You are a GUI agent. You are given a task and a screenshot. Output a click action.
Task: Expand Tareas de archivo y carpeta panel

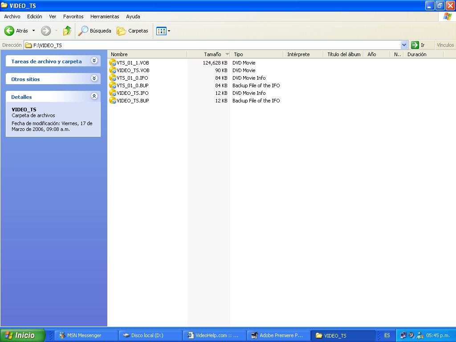(94, 61)
